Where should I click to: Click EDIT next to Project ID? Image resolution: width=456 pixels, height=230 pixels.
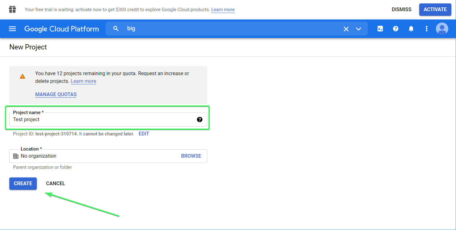point(144,134)
